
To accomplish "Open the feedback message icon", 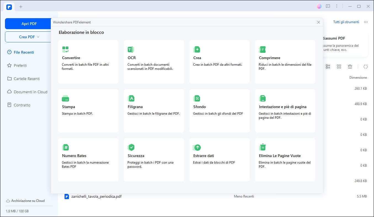I will tap(328, 6).
